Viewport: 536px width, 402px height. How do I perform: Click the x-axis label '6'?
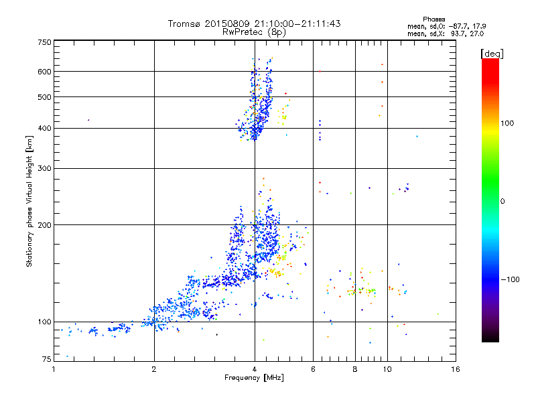click(x=313, y=369)
